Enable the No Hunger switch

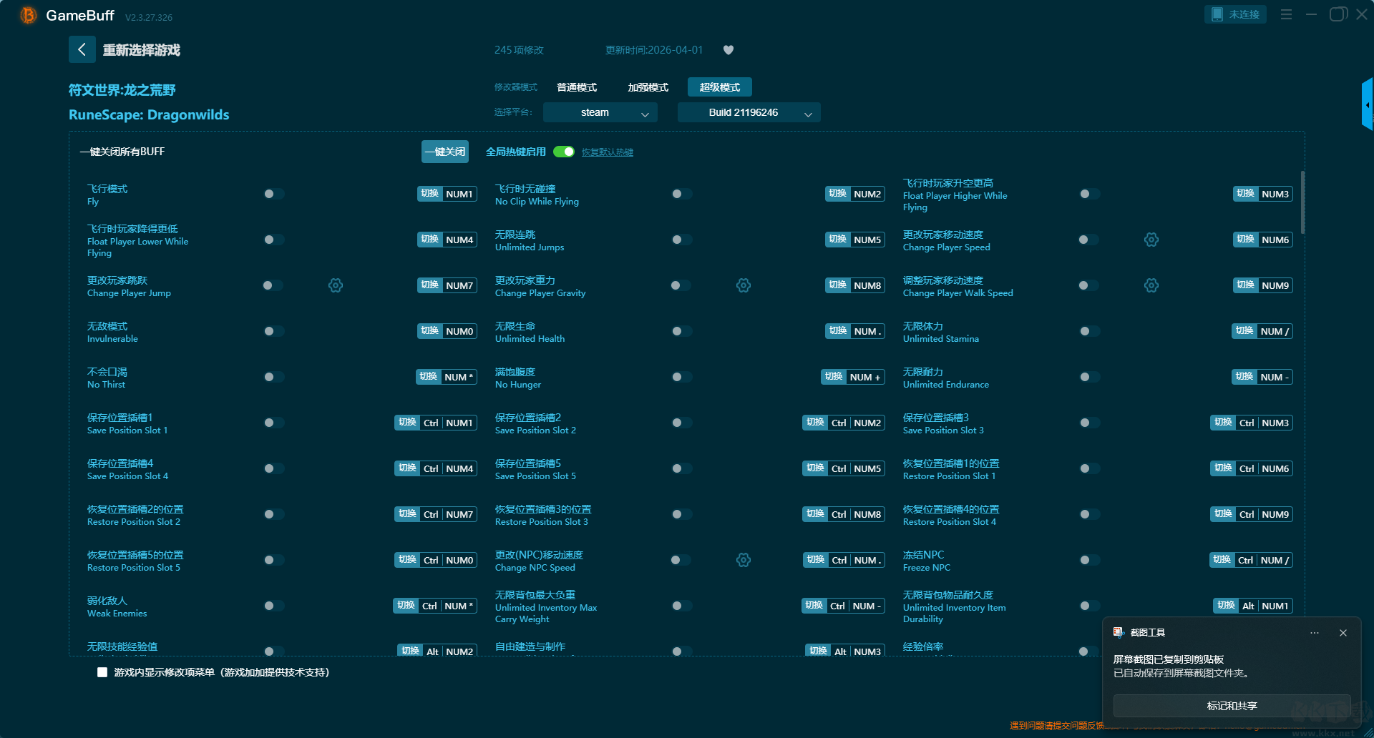[681, 377]
